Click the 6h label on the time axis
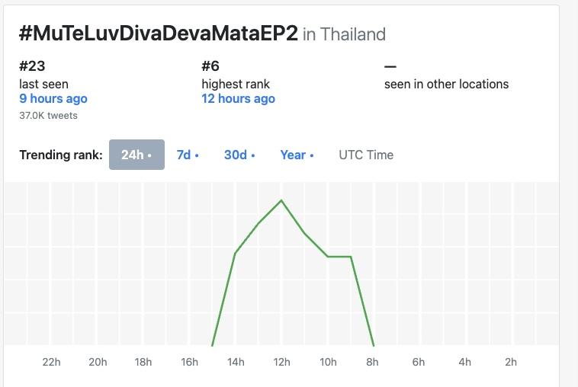This screenshot has width=578, height=387. pyautogui.click(x=419, y=362)
